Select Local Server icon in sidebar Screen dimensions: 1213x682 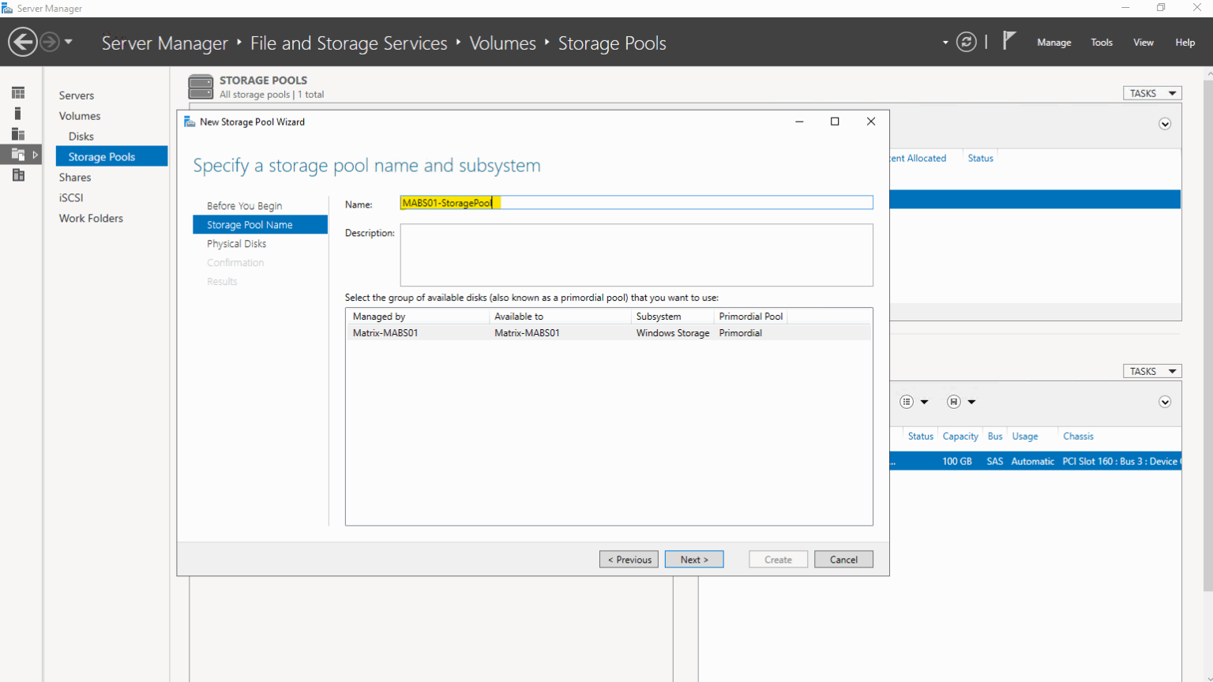click(x=18, y=114)
